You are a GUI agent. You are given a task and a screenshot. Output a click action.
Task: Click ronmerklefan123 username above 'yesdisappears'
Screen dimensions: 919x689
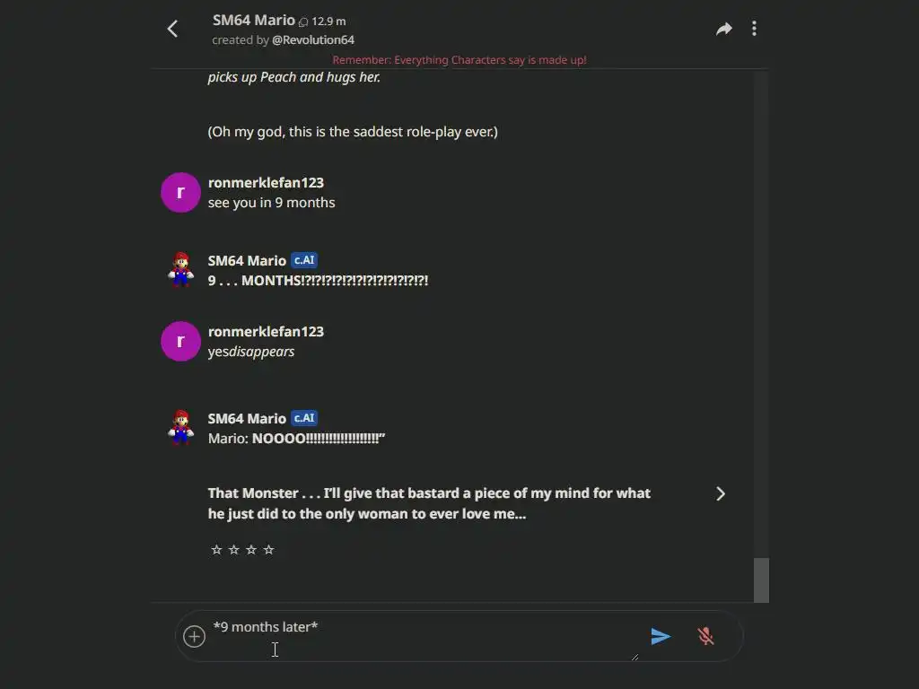(x=266, y=331)
